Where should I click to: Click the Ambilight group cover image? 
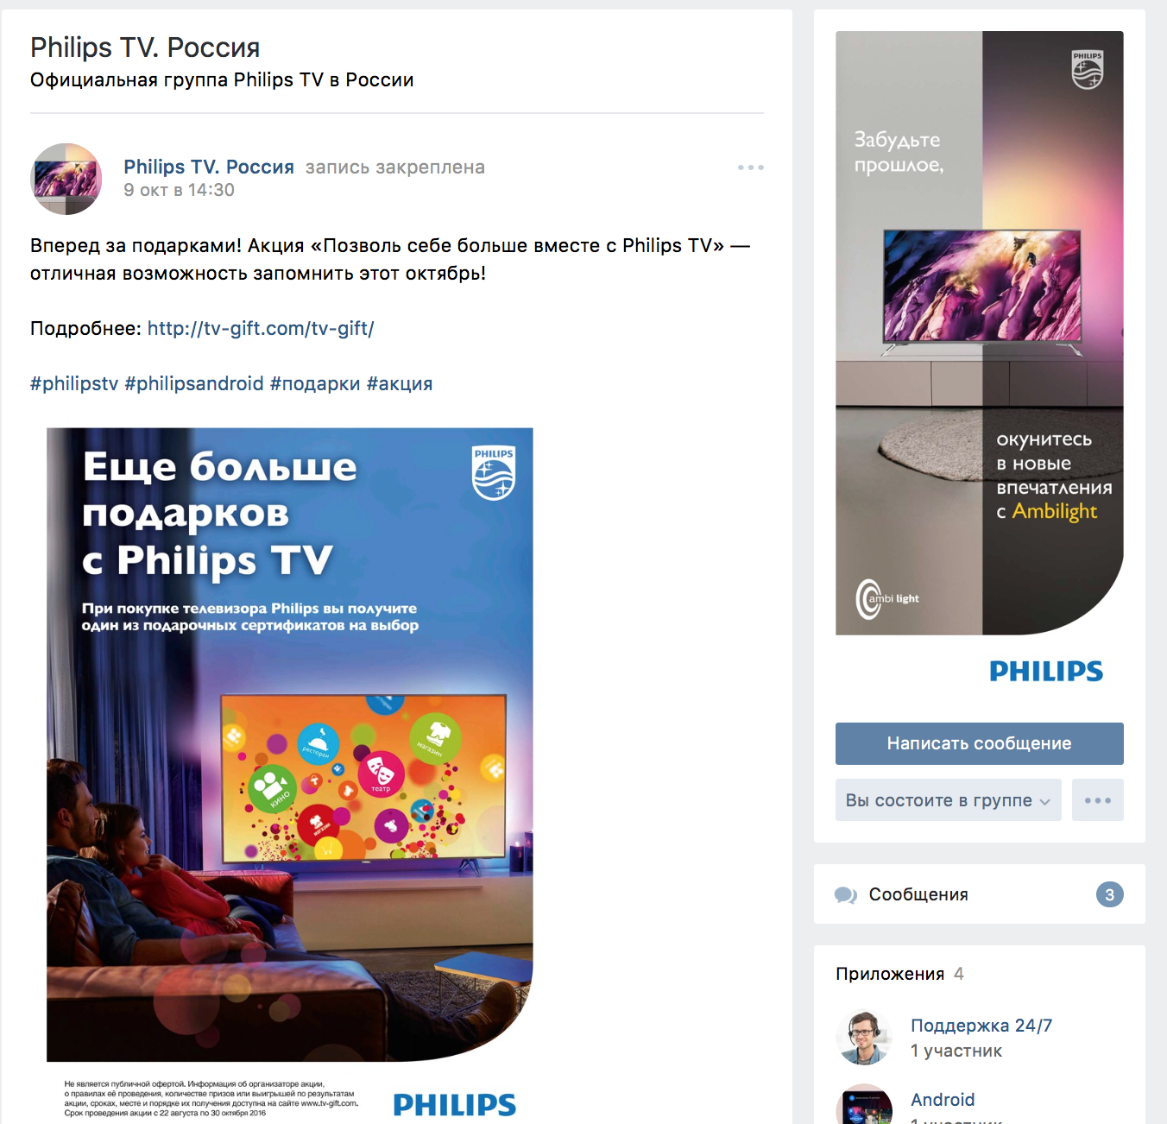click(979, 333)
